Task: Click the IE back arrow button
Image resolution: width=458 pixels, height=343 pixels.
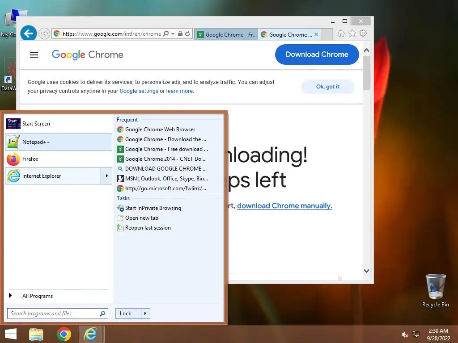Action: coord(28,33)
